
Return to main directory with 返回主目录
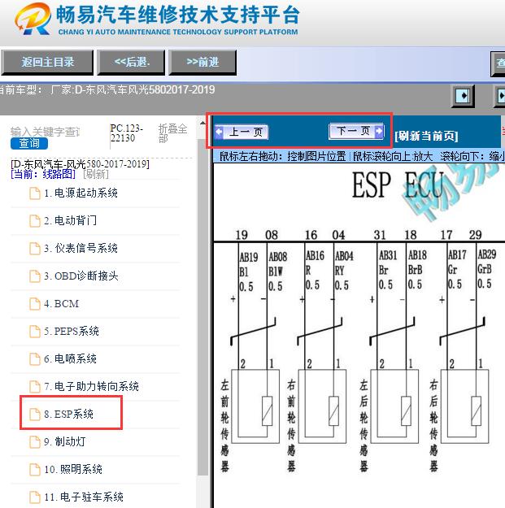coord(47,63)
